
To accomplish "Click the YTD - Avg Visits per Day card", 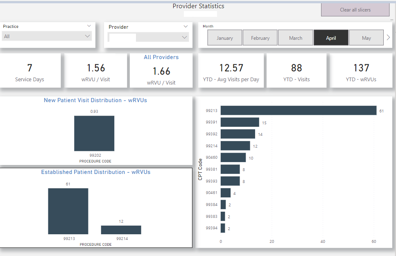I will pyautogui.click(x=231, y=71).
